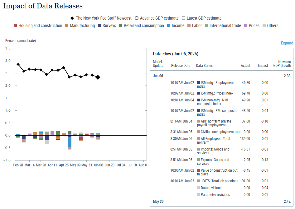Viewport: 295px width, 209px height.
Task: Toggle Income legend item
Action: point(176,26)
